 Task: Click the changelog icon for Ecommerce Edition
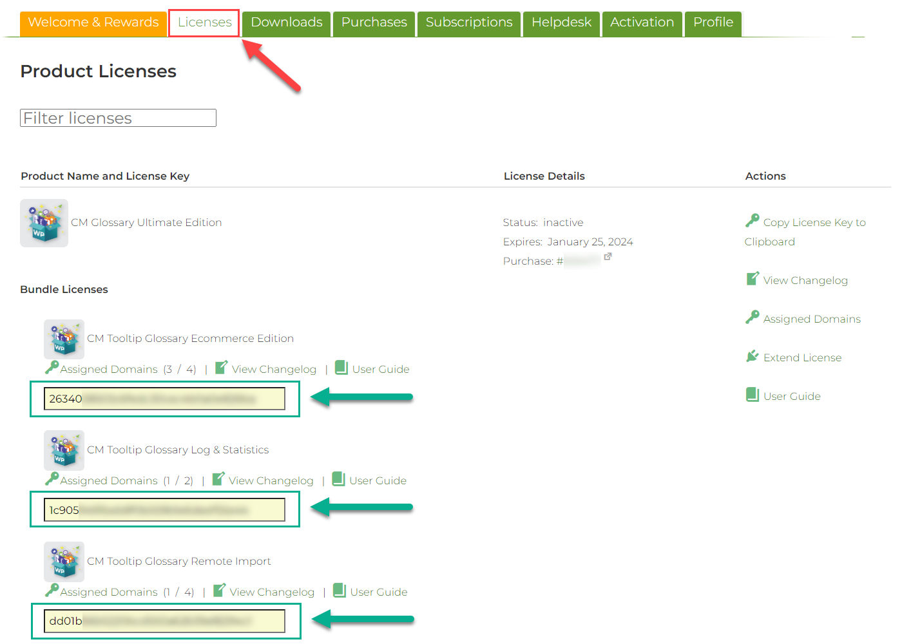tap(221, 368)
